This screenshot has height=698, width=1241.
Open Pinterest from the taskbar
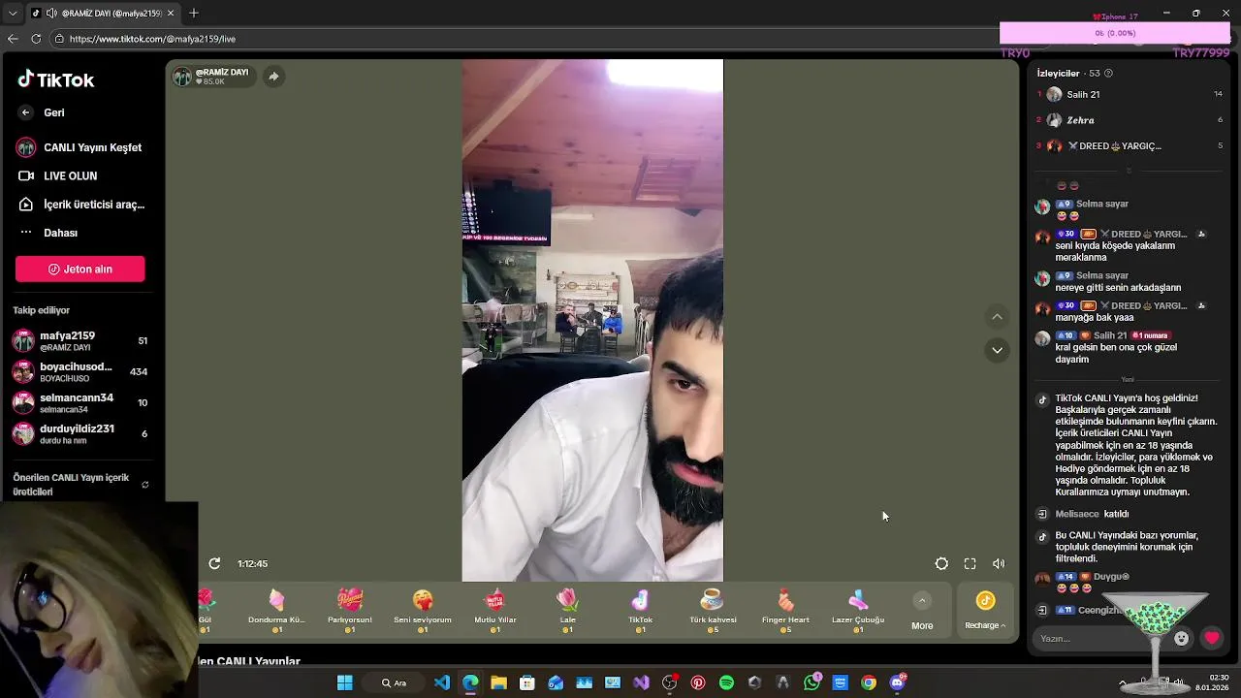coord(698,682)
